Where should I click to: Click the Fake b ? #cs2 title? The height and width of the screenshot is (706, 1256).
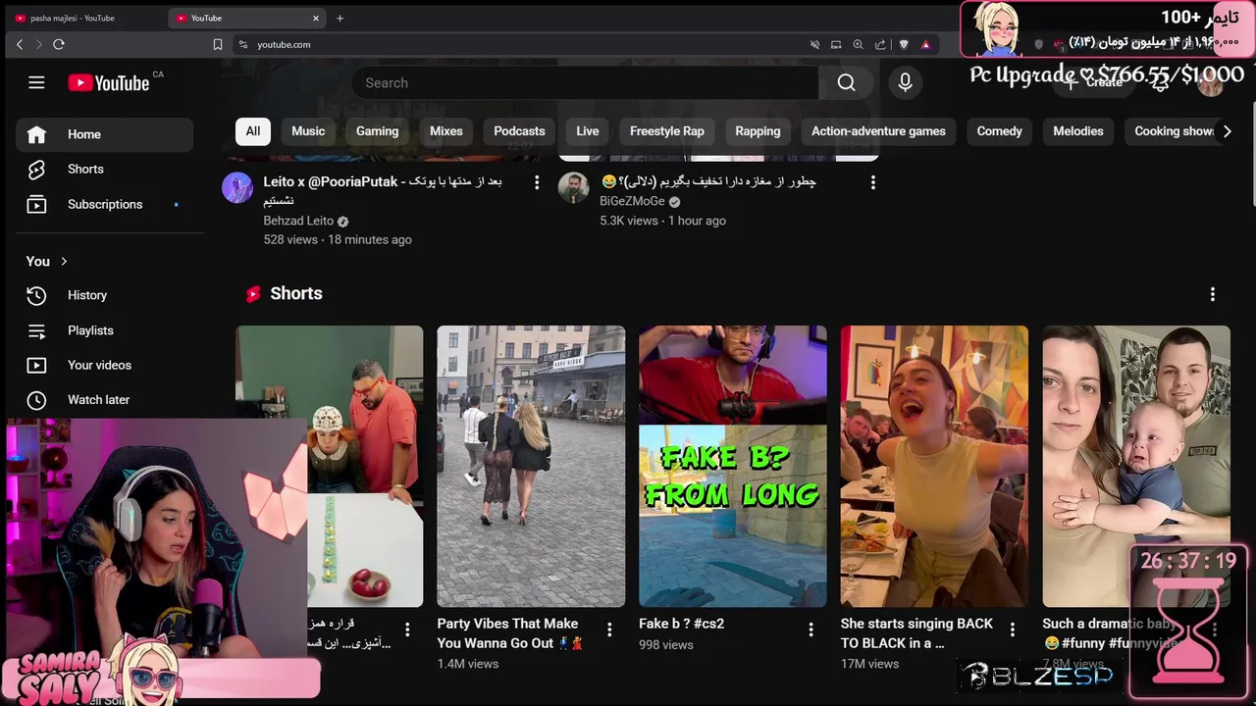pyautogui.click(x=681, y=624)
